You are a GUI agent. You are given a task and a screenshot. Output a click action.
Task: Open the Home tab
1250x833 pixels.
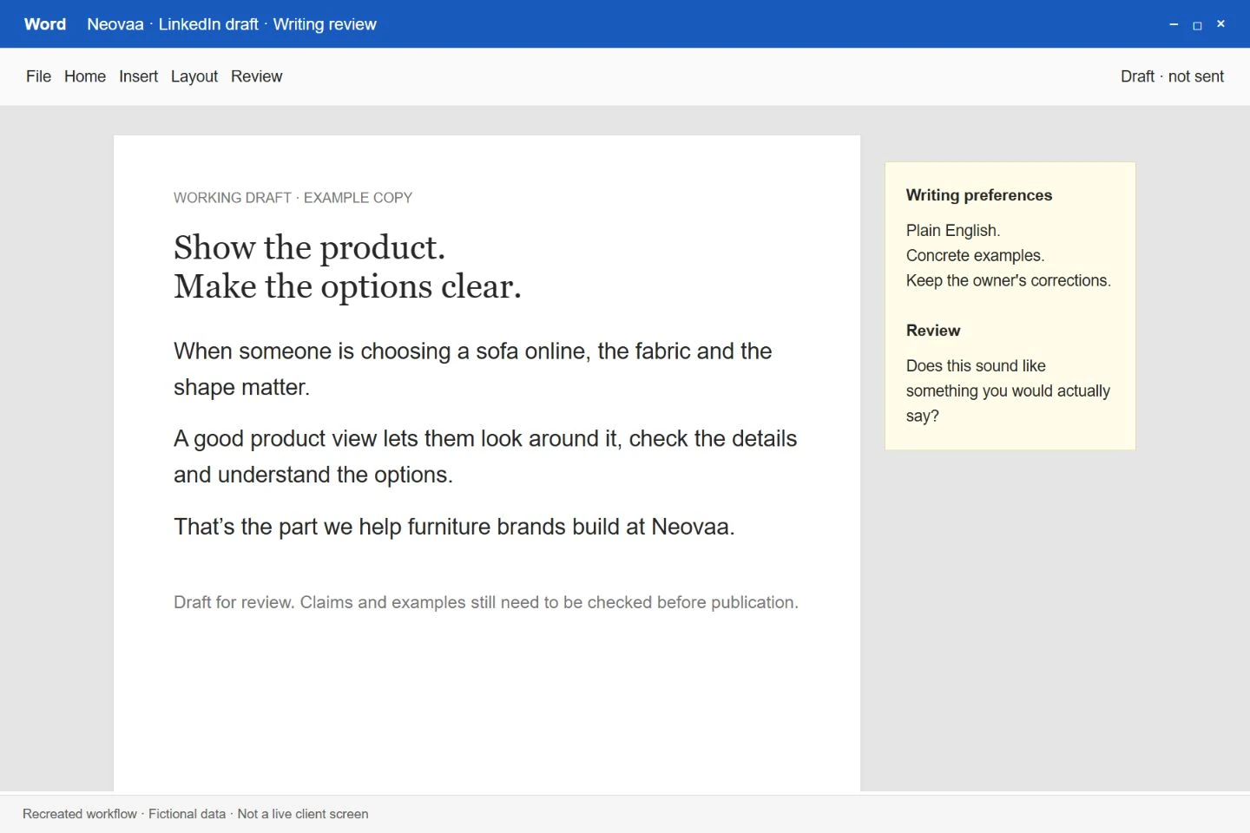click(x=85, y=76)
